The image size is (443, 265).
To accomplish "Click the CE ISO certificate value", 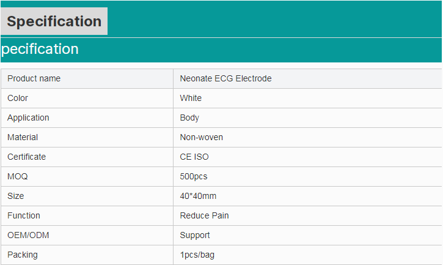I will tap(194, 157).
